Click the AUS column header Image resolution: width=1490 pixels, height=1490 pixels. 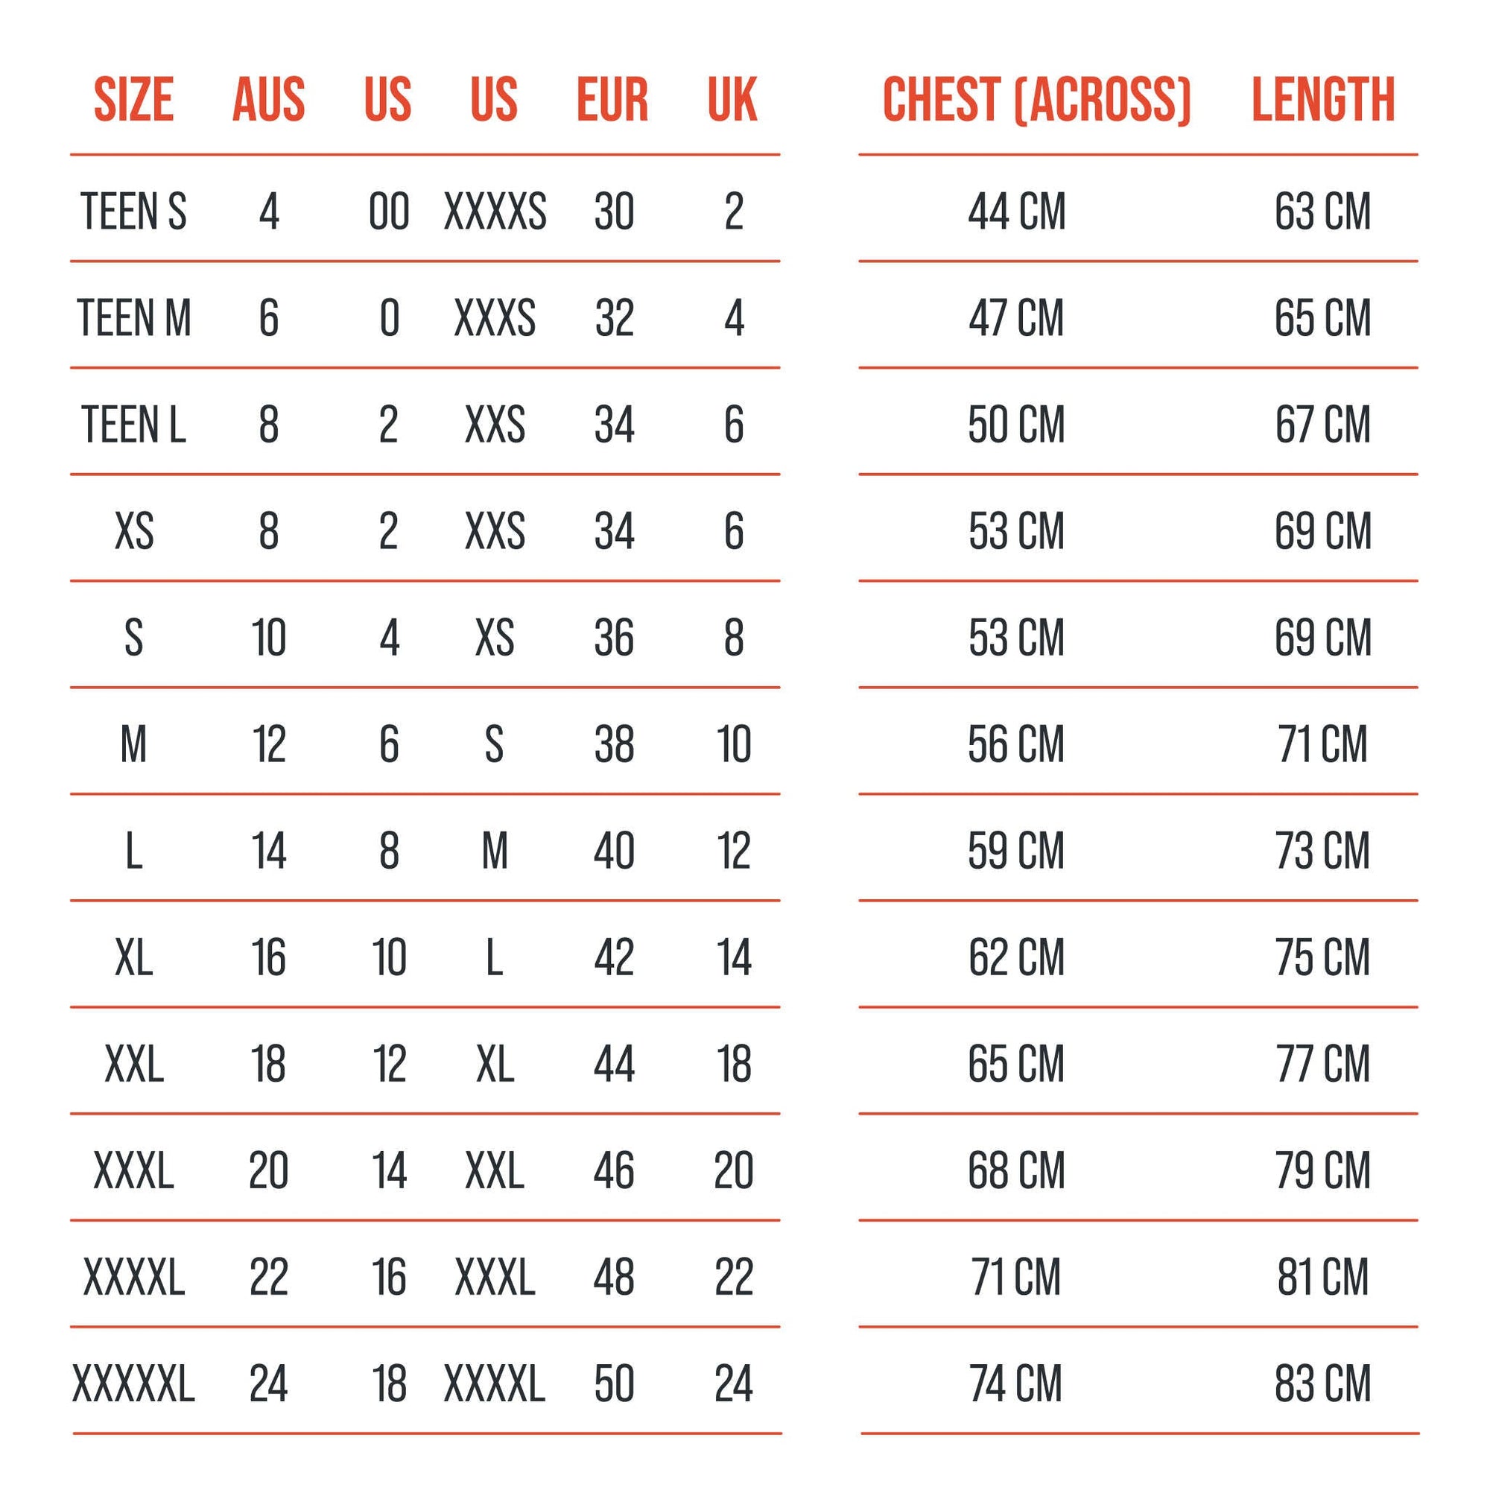[268, 100]
